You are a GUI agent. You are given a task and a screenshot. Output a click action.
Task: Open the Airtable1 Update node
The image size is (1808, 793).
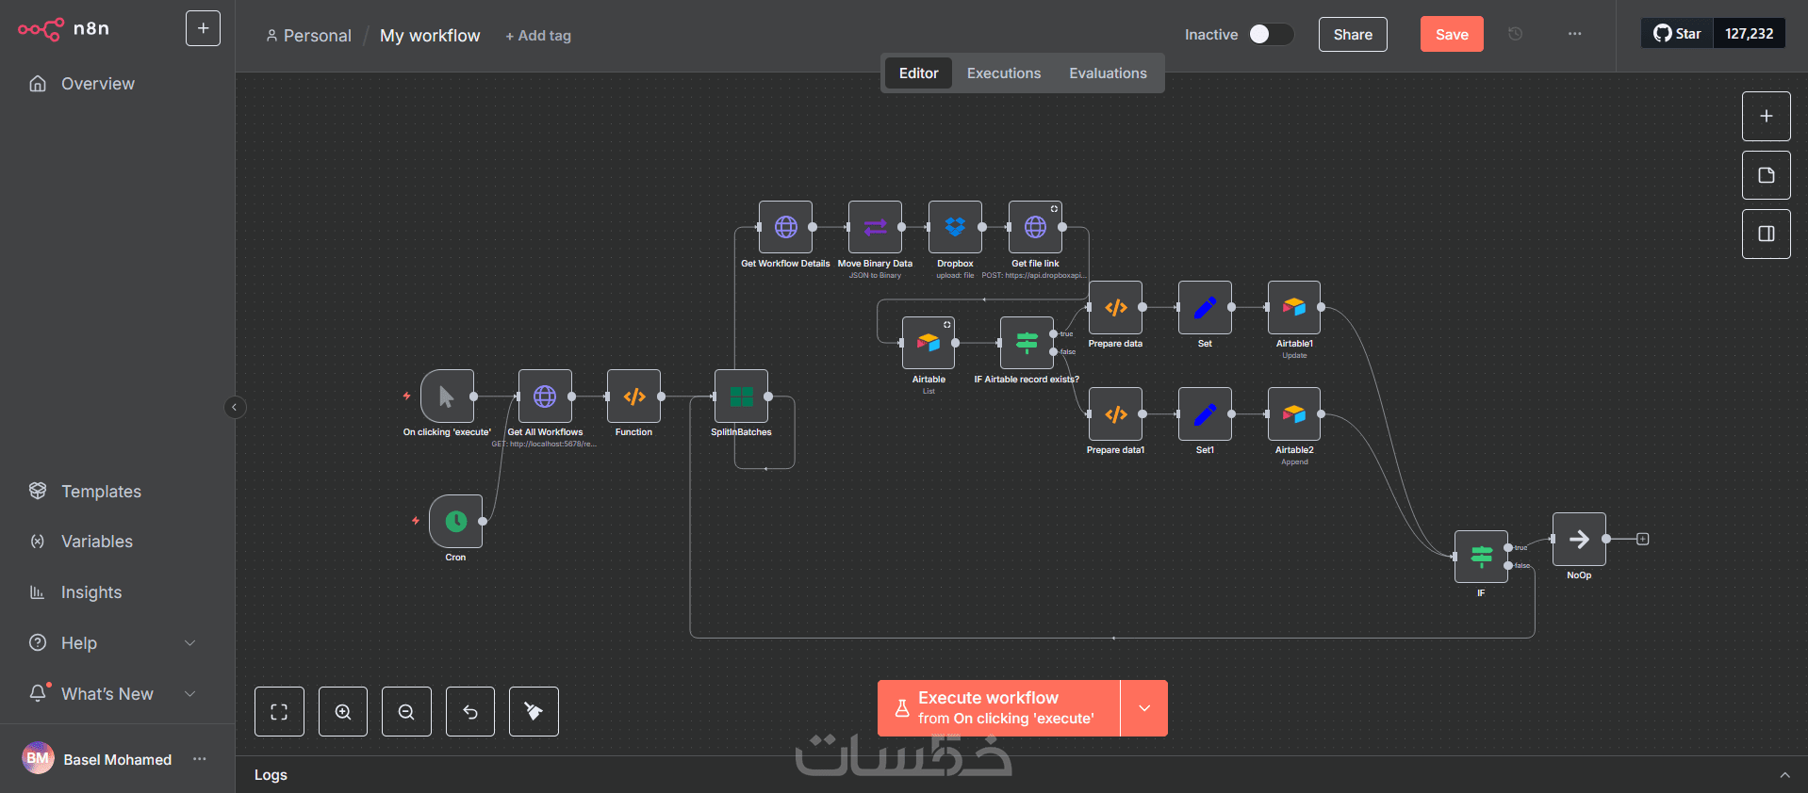point(1294,307)
